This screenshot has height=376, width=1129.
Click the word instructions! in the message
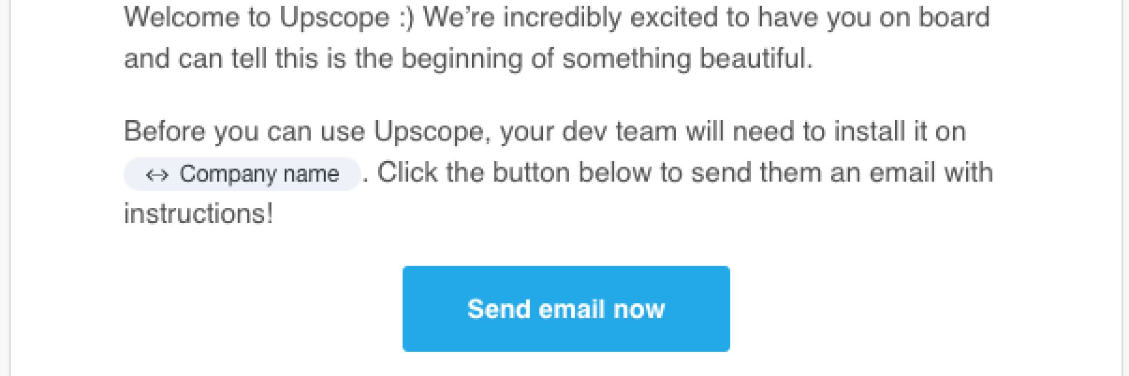tap(199, 214)
